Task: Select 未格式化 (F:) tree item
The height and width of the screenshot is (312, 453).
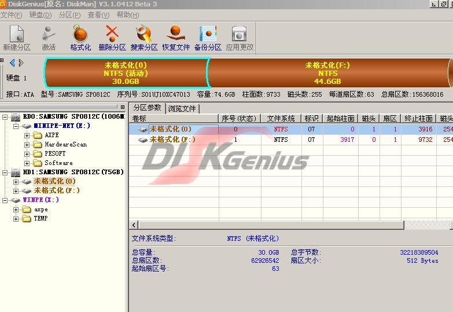Action: pos(57,190)
